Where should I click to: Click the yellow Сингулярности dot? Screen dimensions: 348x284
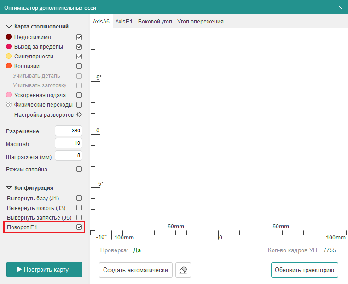coord(9,57)
